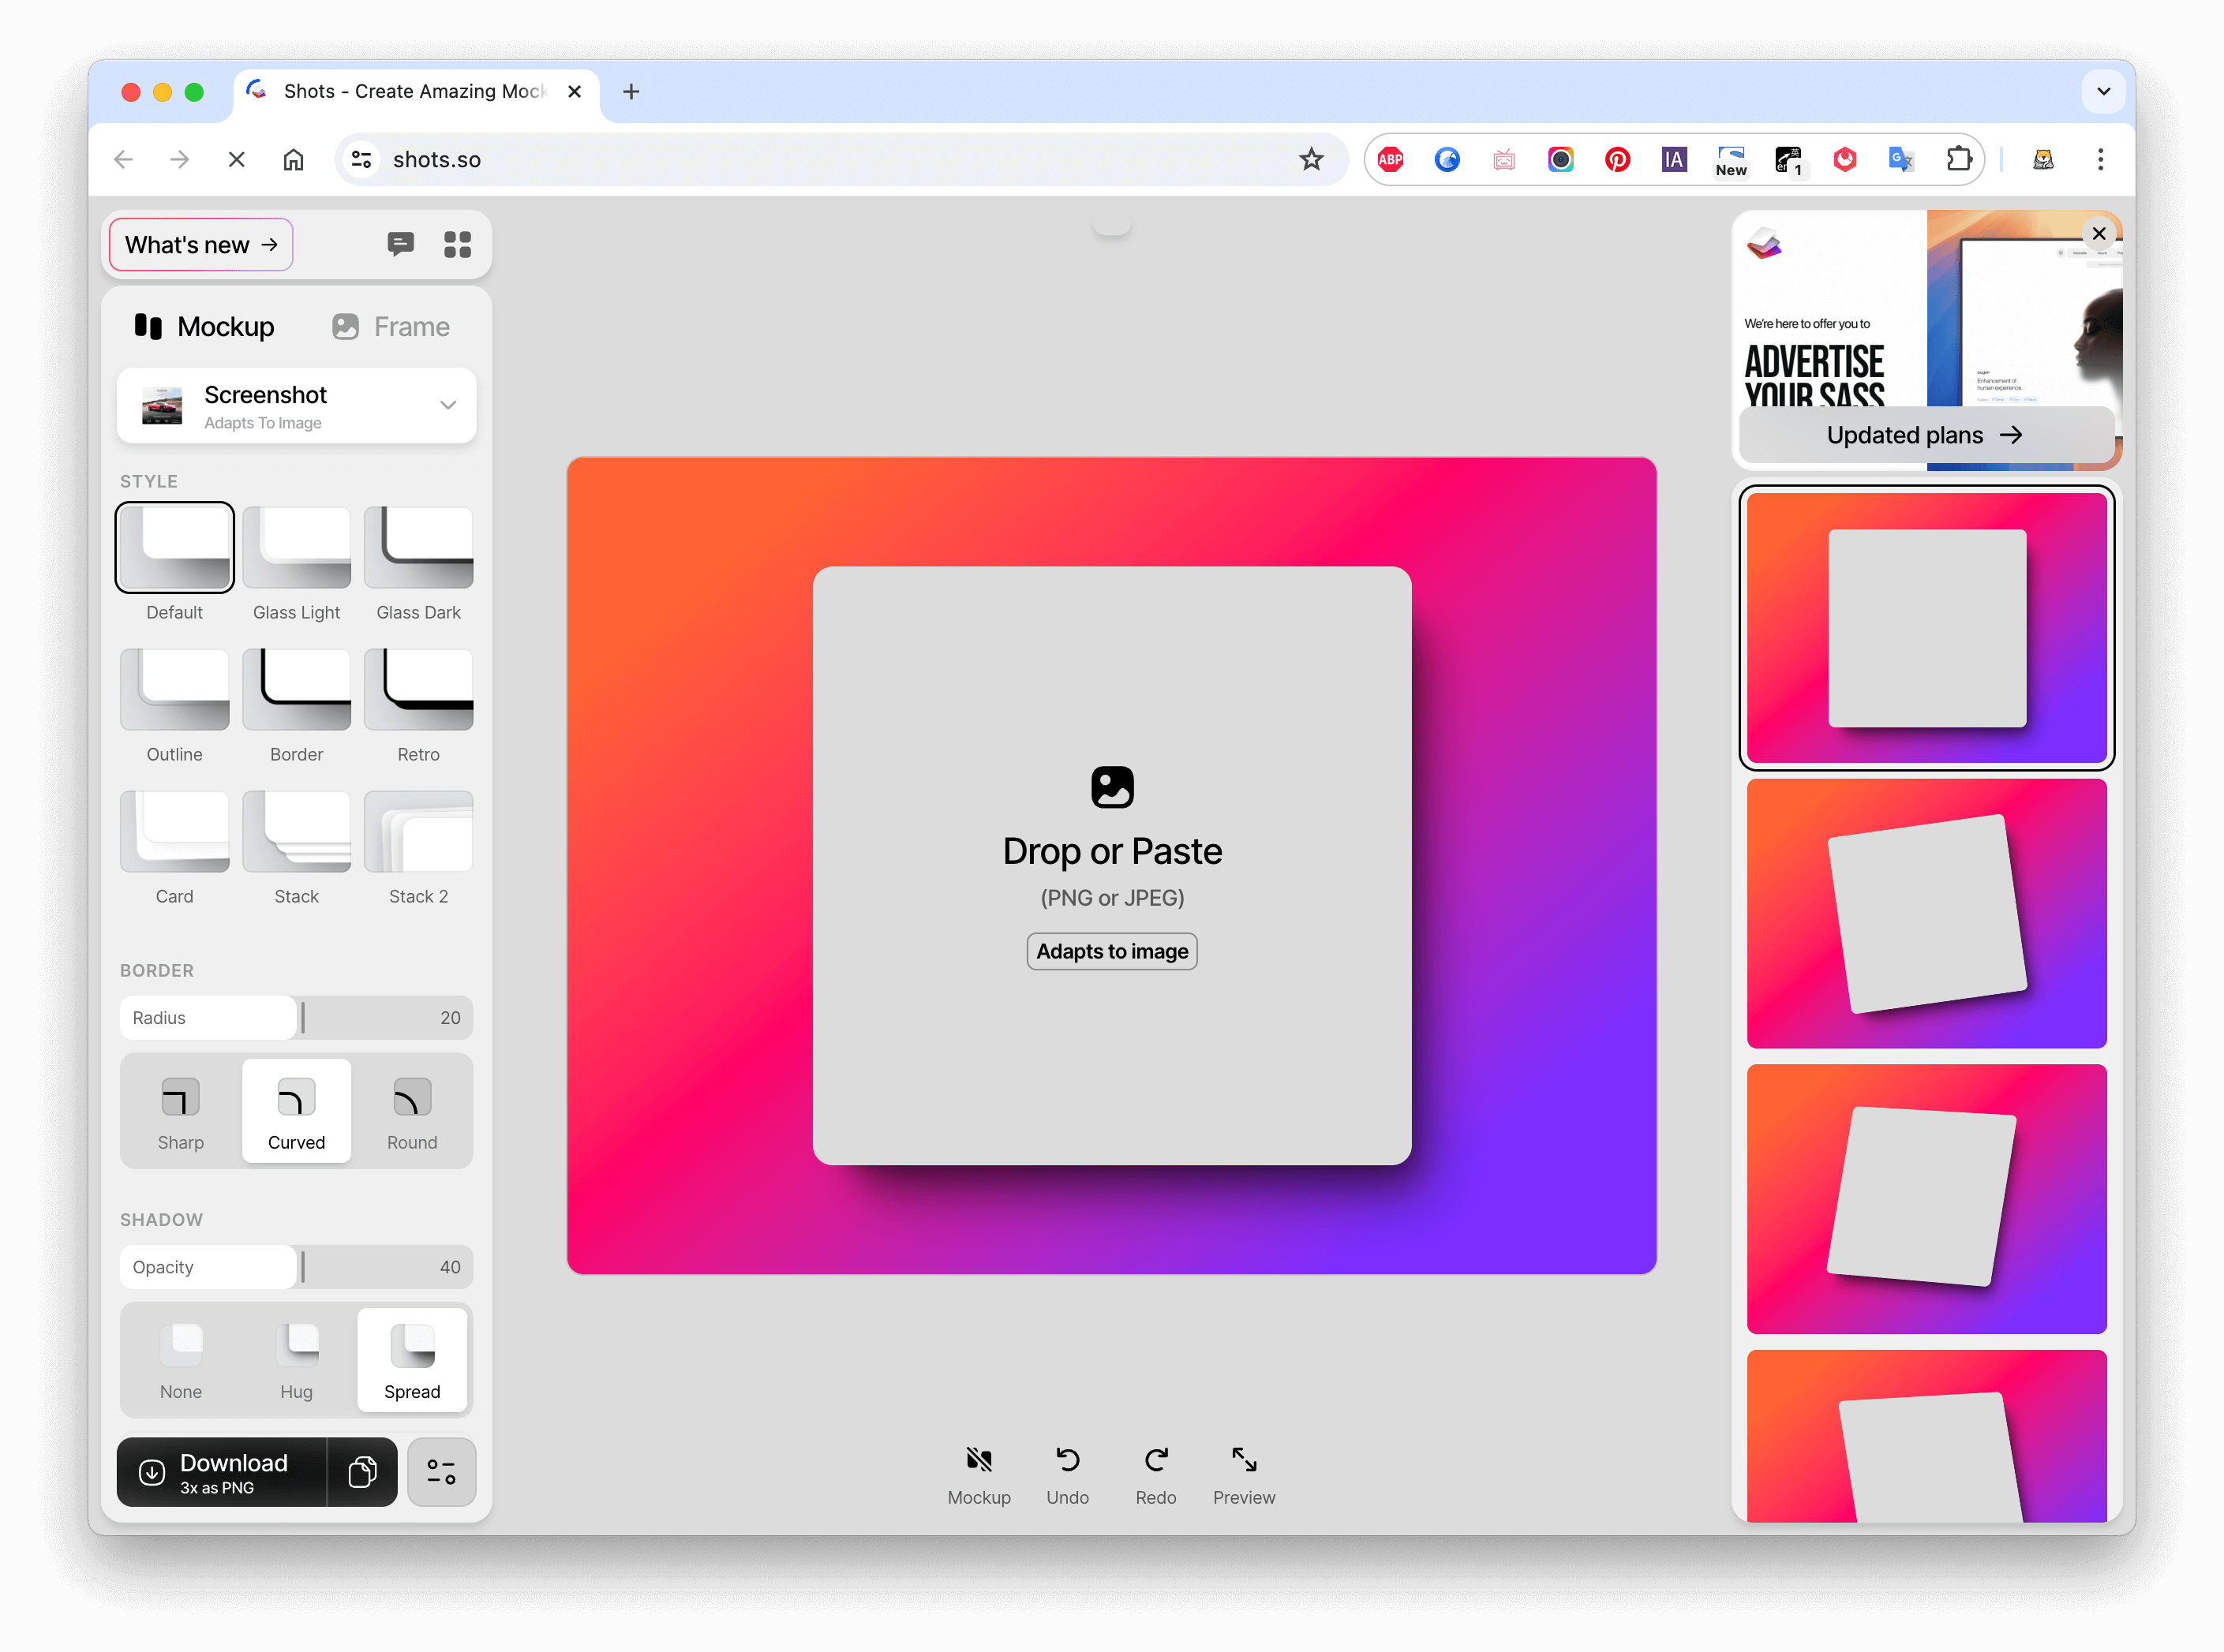Select the Default style thumbnail
Screen dimensions: 2224x1652
pyautogui.click(x=175, y=548)
